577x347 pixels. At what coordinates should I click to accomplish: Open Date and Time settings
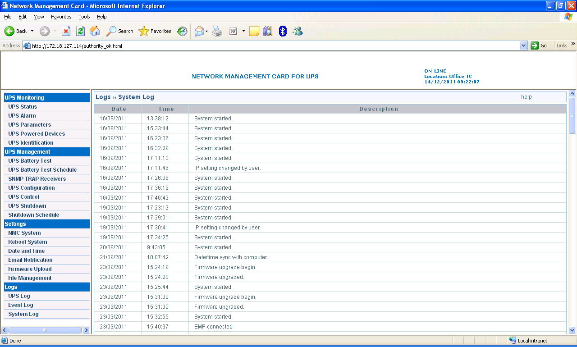pyautogui.click(x=27, y=251)
